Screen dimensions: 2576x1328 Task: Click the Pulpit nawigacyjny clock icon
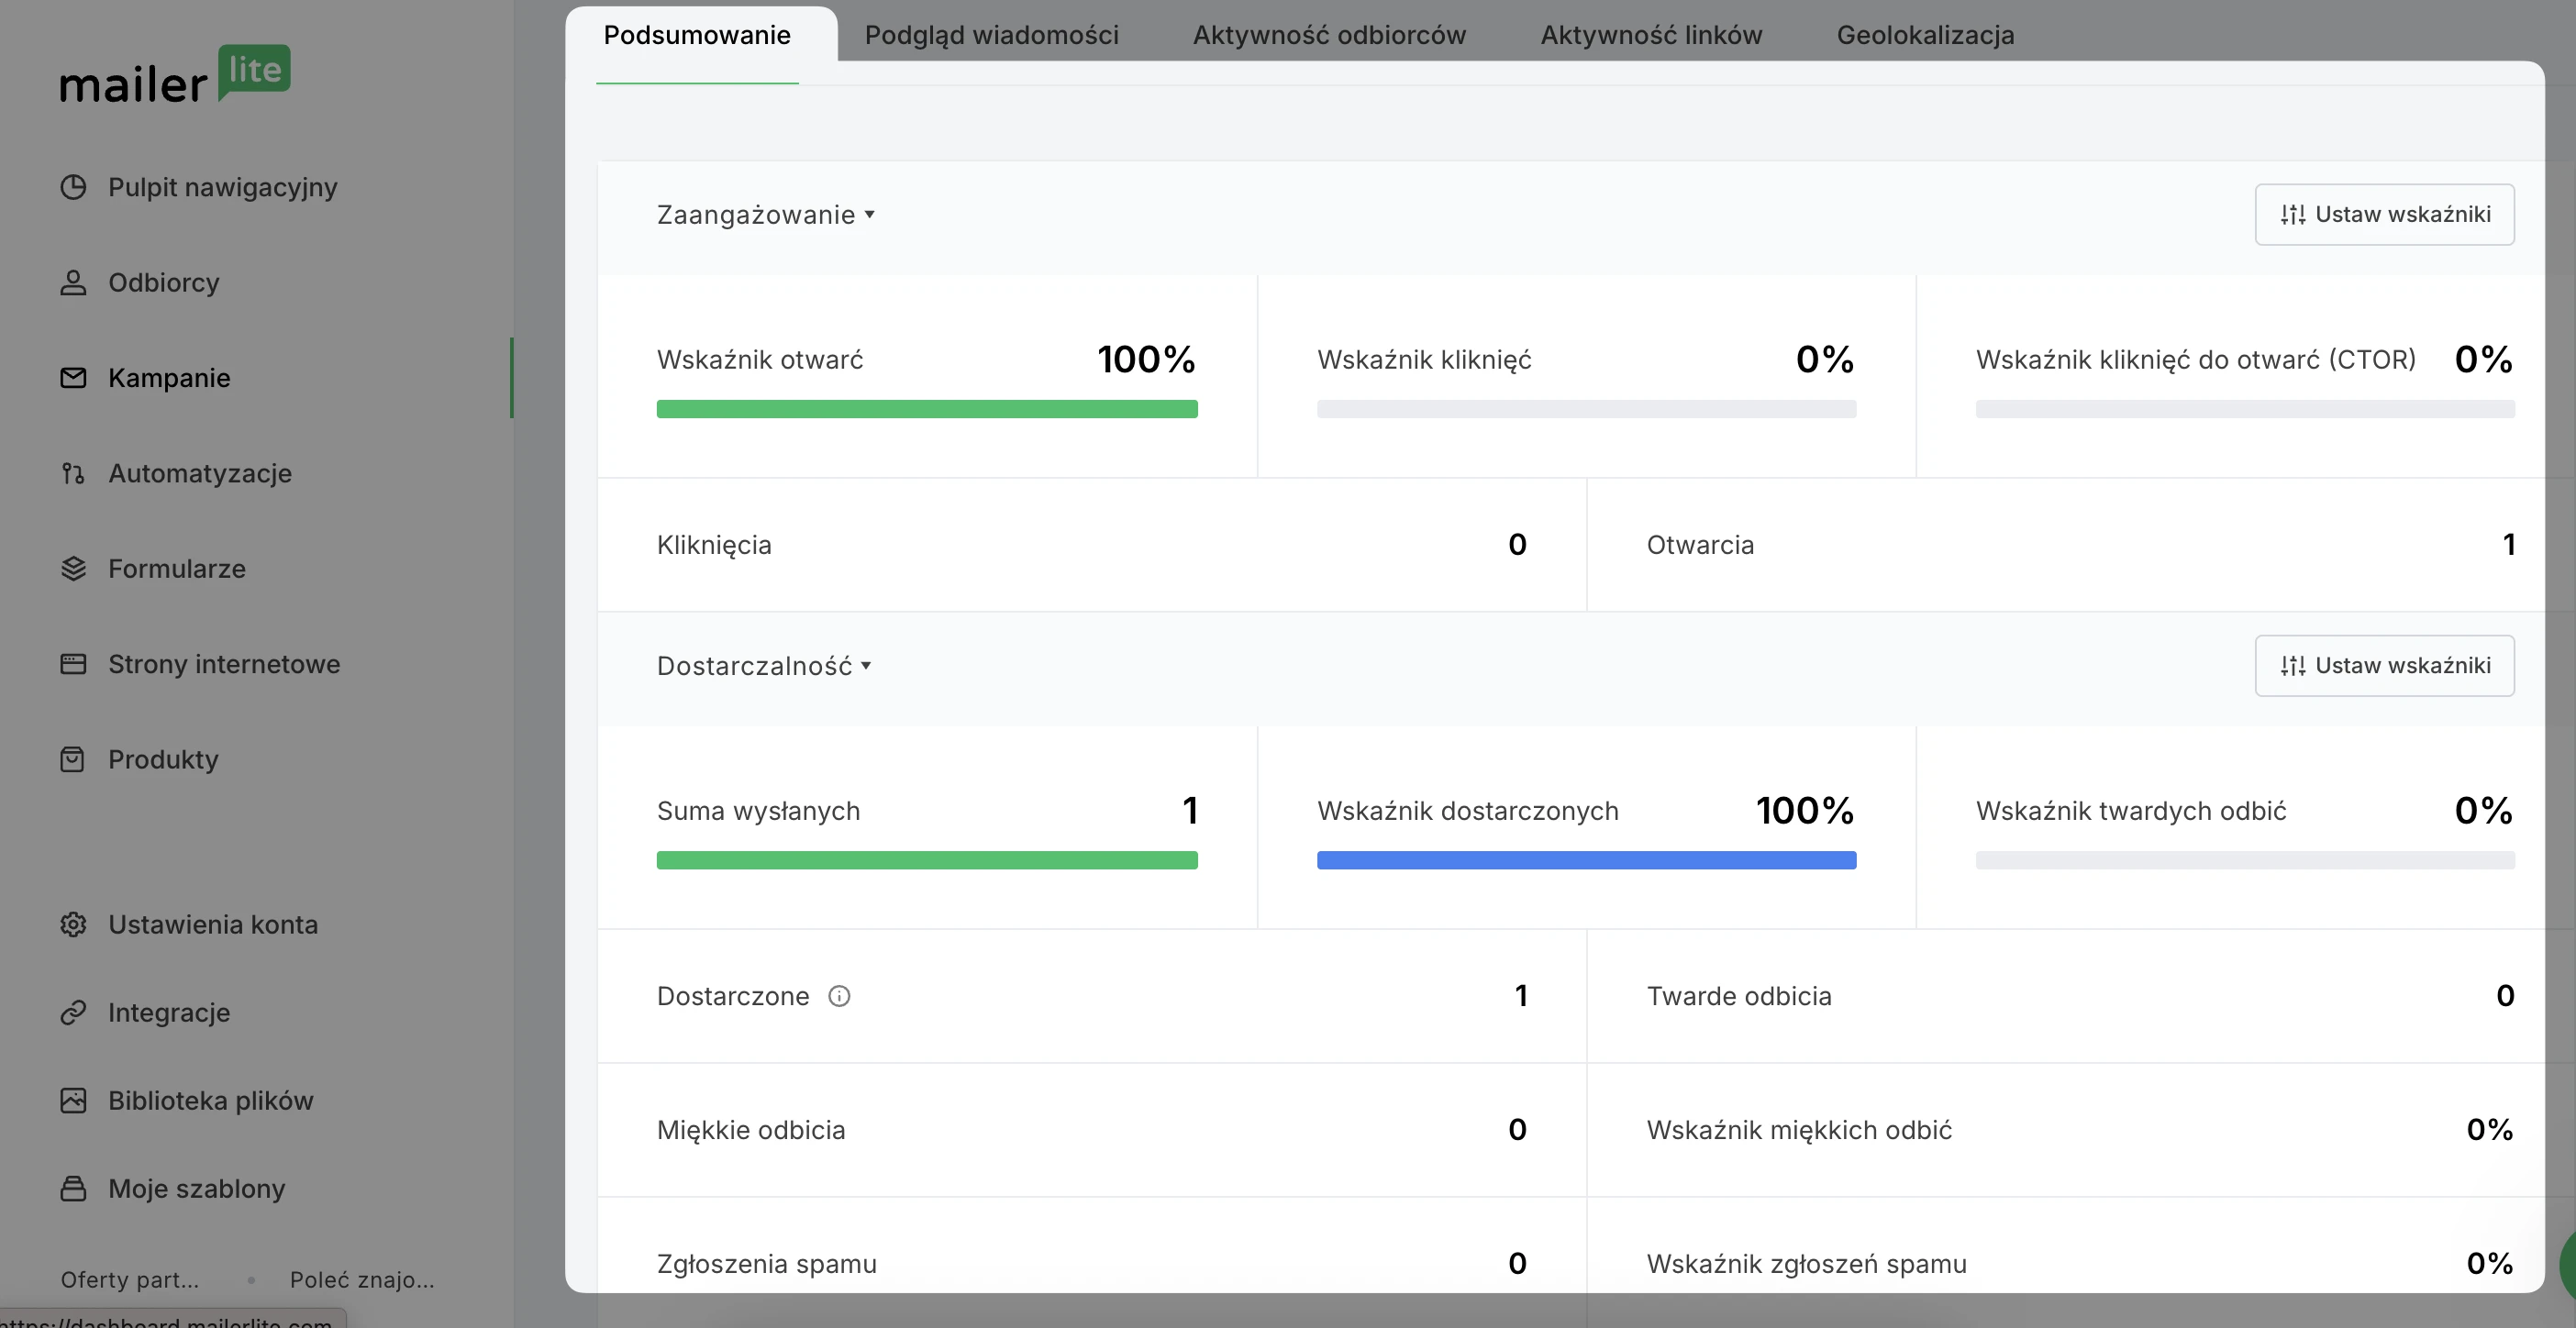coord(73,187)
